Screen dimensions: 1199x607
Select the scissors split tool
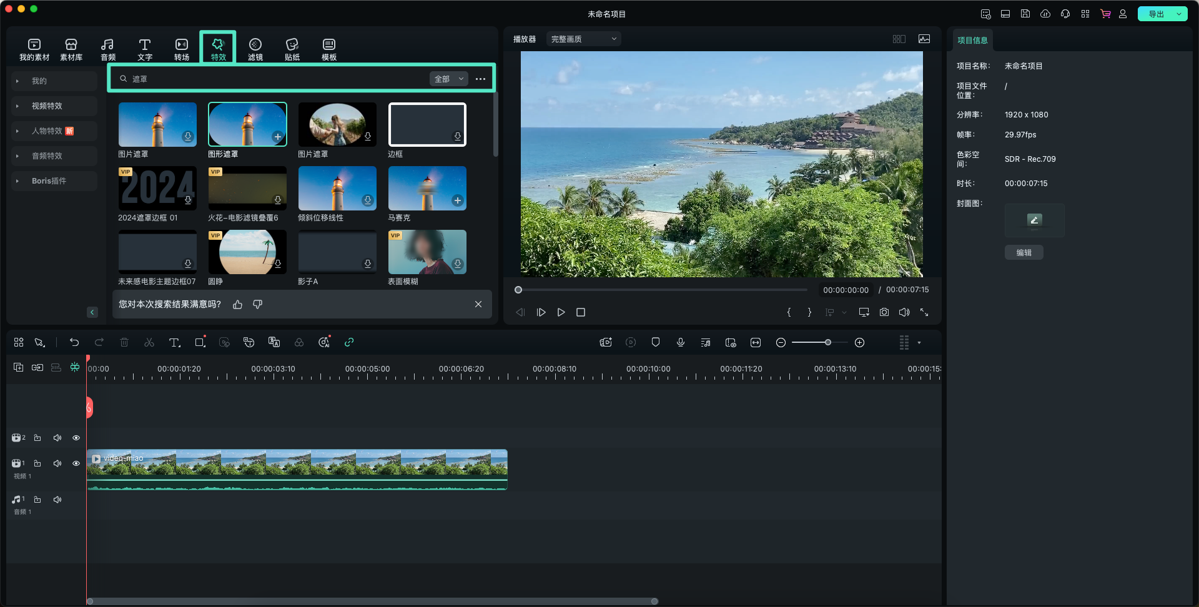click(x=149, y=342)
